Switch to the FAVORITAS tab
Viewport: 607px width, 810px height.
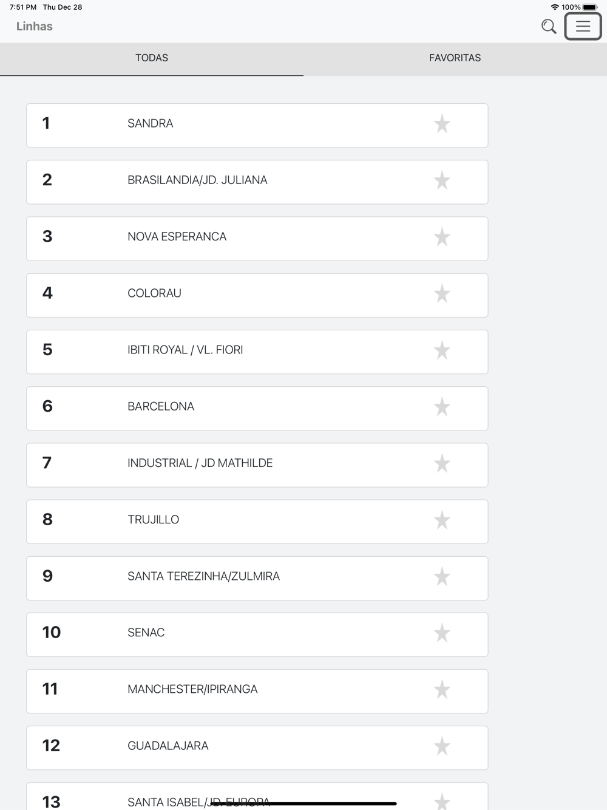tap(455, 58)
